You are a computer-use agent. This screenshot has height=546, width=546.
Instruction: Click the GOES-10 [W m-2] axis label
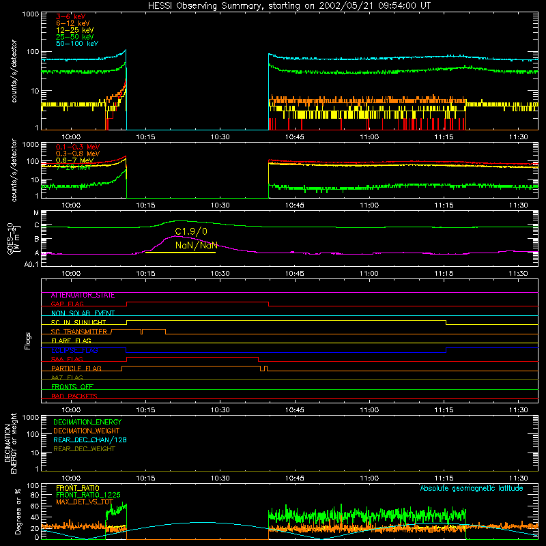pos(13,238)
